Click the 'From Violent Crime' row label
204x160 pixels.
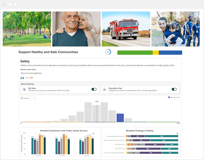tap(120, 149)
